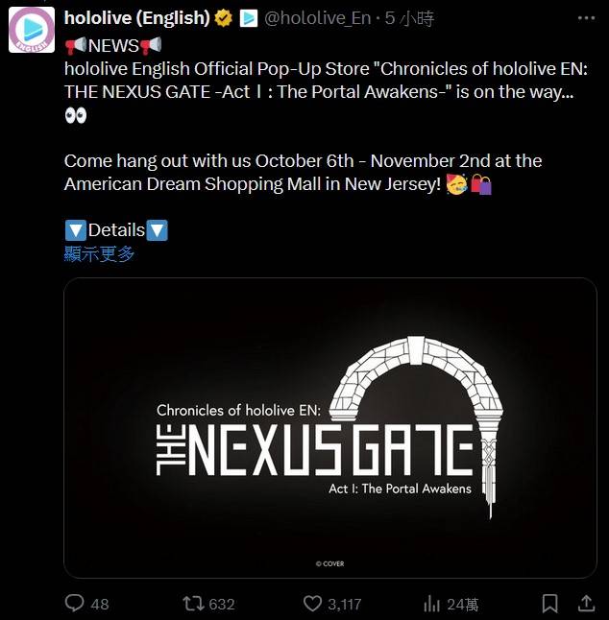Click the 3,117 likes count
Image resolution: width=609 pixels, height=620 pixels.
click(344, 604)
